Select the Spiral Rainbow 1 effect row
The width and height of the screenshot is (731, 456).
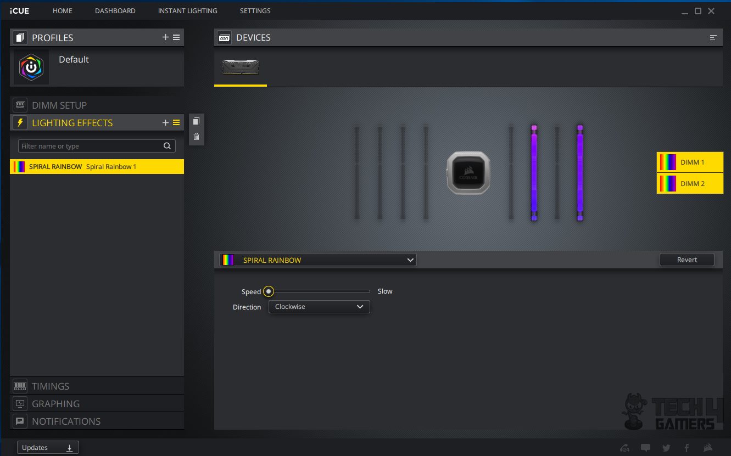(x=97, y=167)
